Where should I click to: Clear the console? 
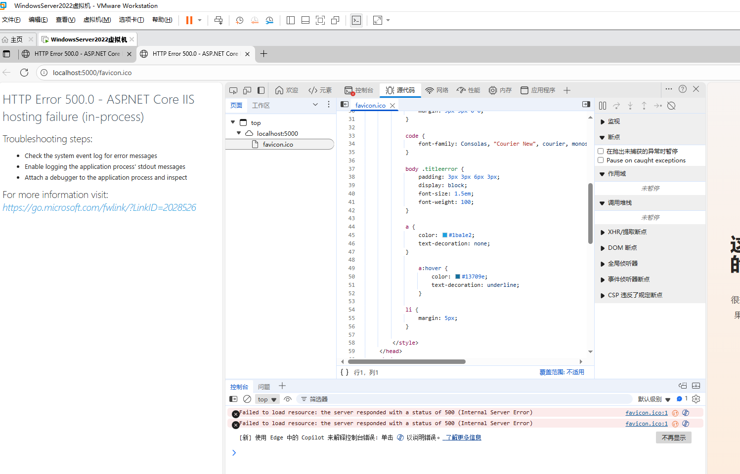pyautogui.click(x=247, y=399)
